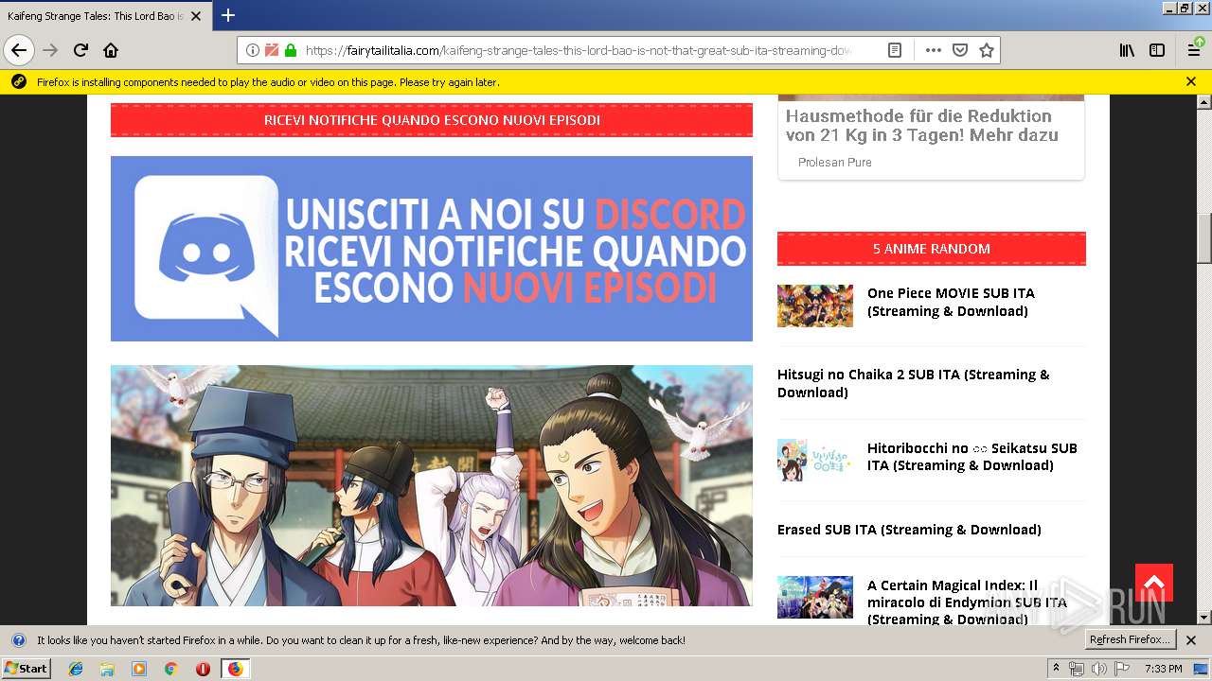Bookmark this page with the star
Screen dimensions: 1212x681
tap(987, 50)
